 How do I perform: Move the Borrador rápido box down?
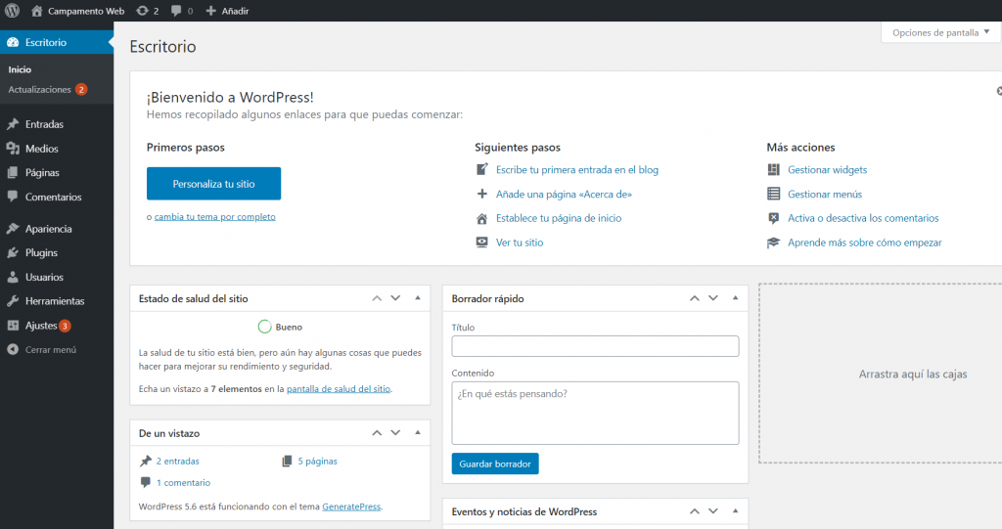(713, 298)
